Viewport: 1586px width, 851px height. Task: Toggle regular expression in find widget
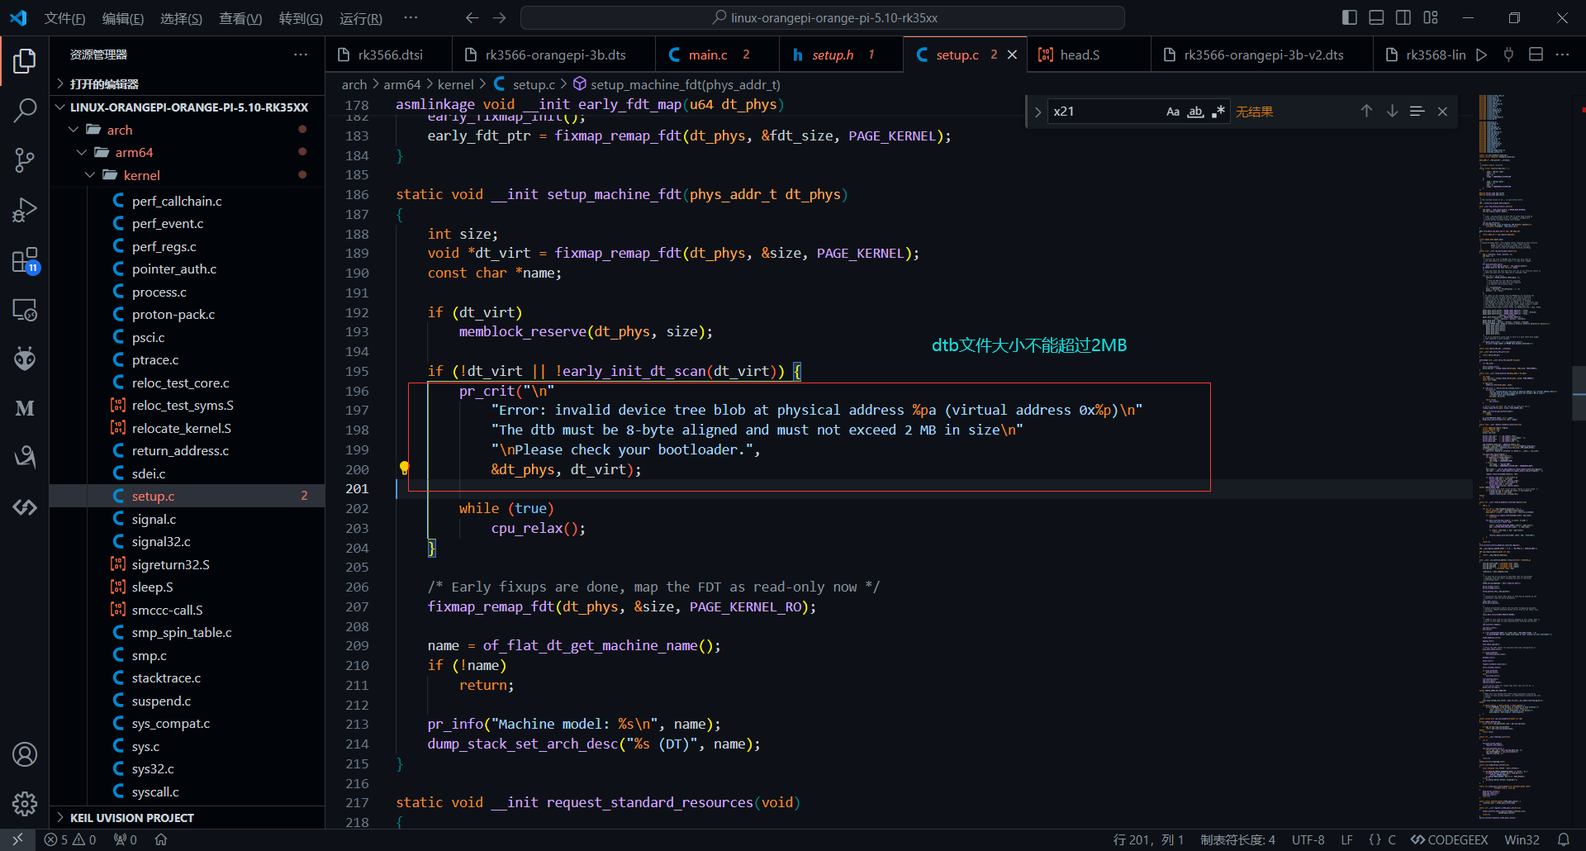[1218, 112]
